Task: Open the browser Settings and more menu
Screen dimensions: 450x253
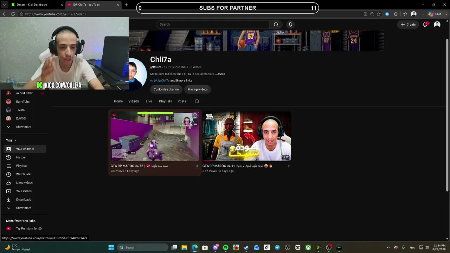Action: click(422, 14)
